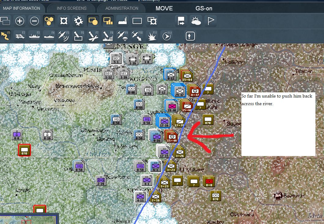Select F3 naval transport ship icon

point(34,36)
